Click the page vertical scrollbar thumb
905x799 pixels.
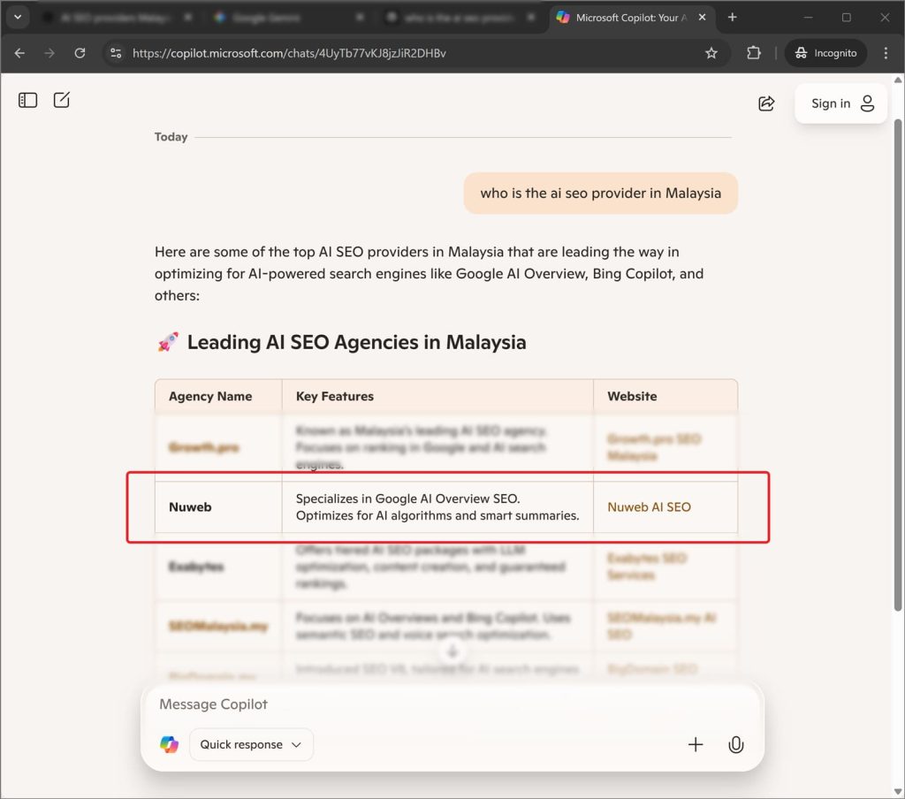pos(898,364)
